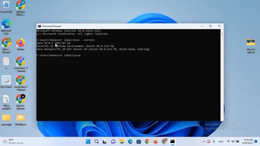
Task: Open Firefox from the taskbar
Action: pos(156,142)
